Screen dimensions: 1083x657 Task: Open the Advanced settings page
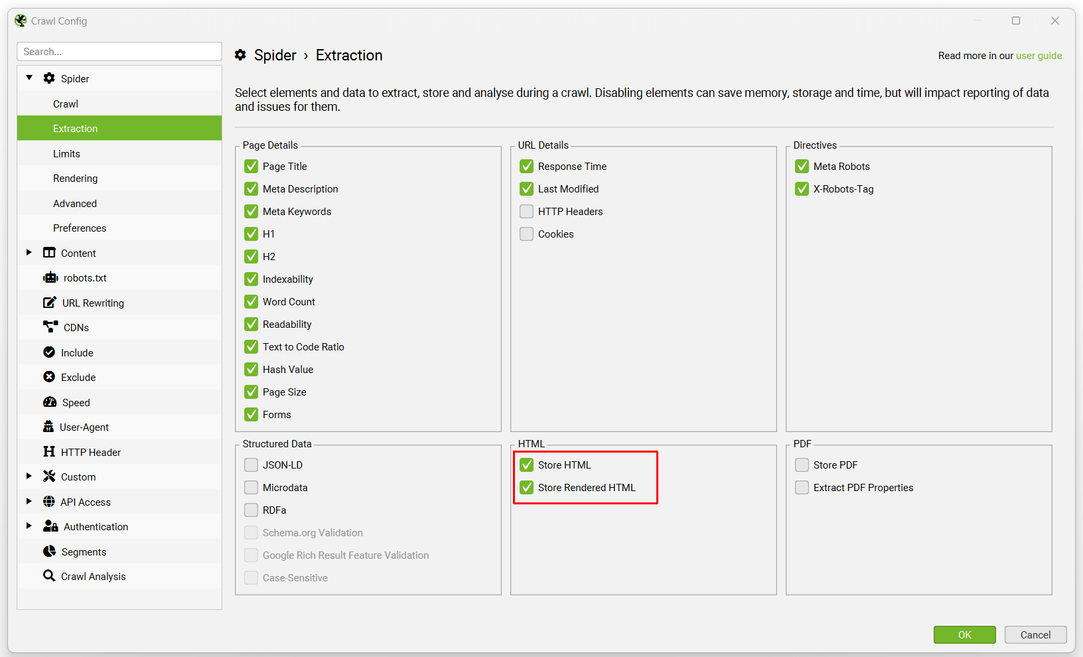coord(119,203)
